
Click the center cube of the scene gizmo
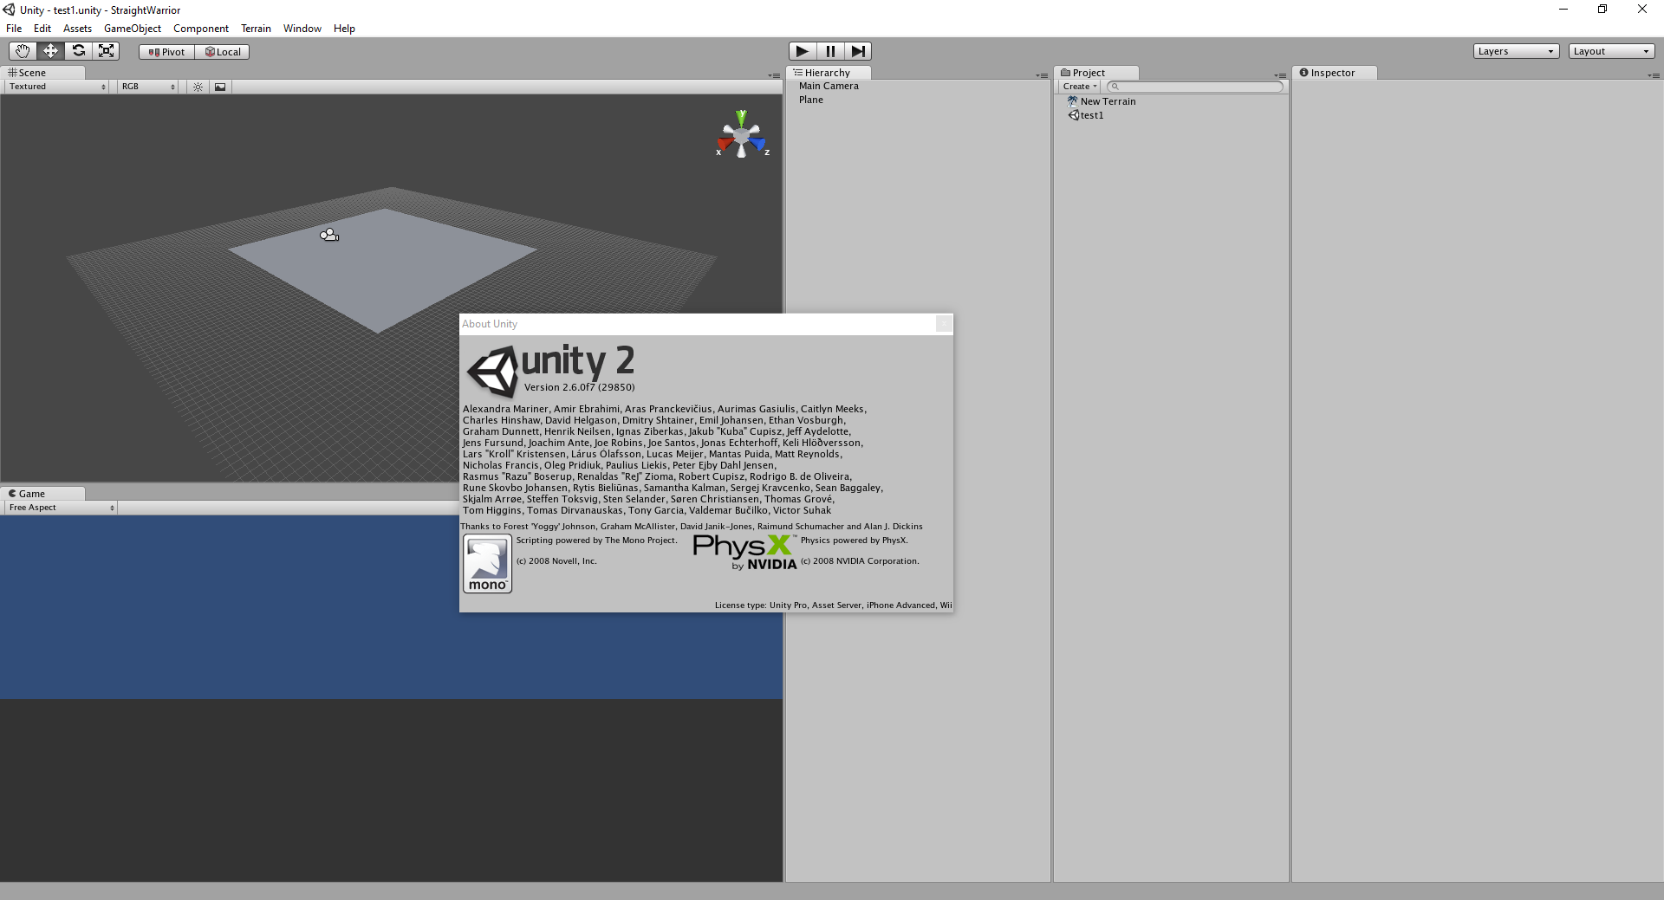(x=741, y=135)
